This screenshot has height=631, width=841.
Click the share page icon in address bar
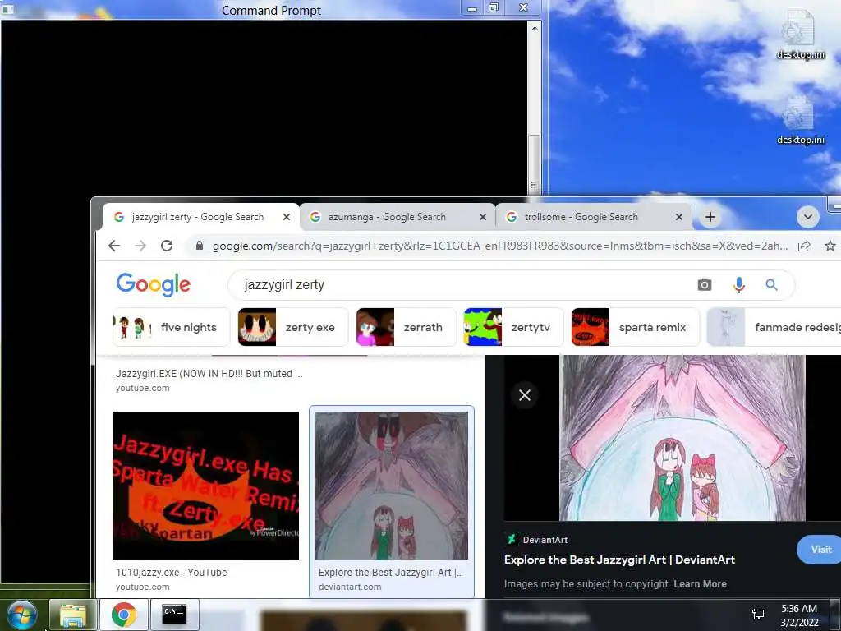click(x=803, y=246)
